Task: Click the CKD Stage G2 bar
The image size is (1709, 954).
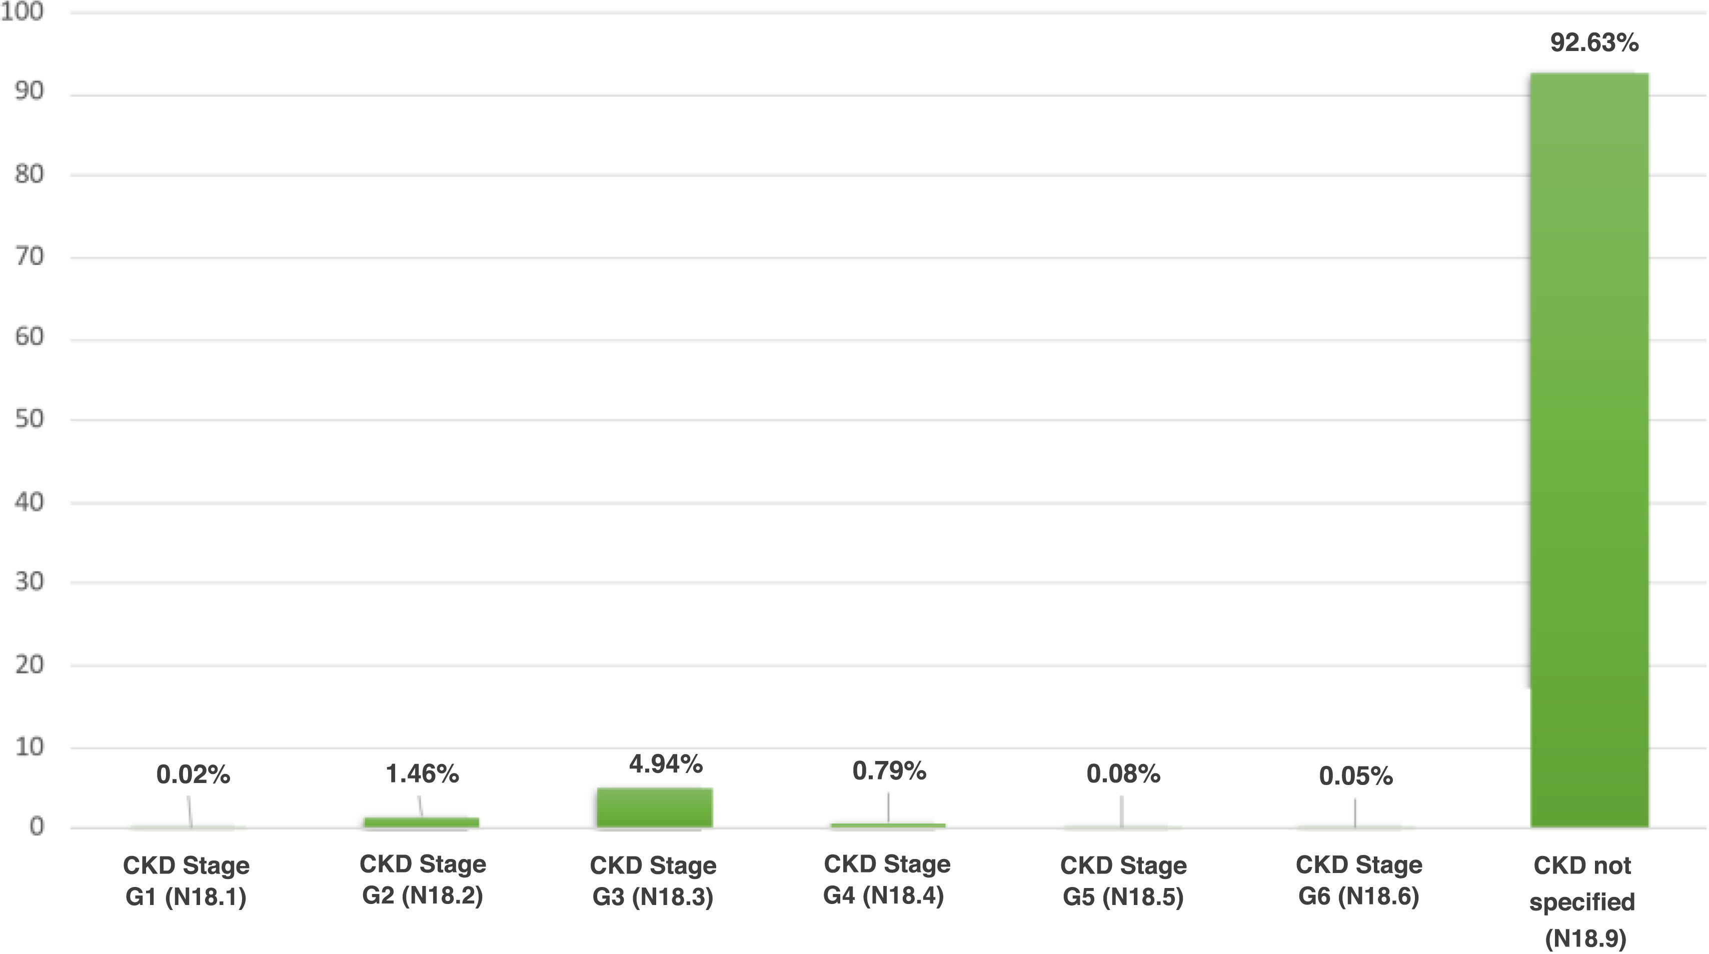Action: coord(421,822)
